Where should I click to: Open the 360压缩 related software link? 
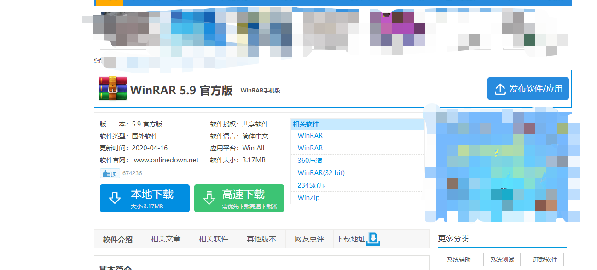310,161
